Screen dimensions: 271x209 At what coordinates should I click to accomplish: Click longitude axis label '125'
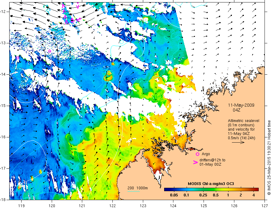click(x=204, y=206)
